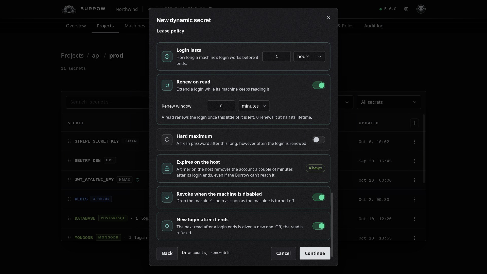Click the Renew window number field
The height and width of the screenshot is (274, 487).
pos(221,106)
